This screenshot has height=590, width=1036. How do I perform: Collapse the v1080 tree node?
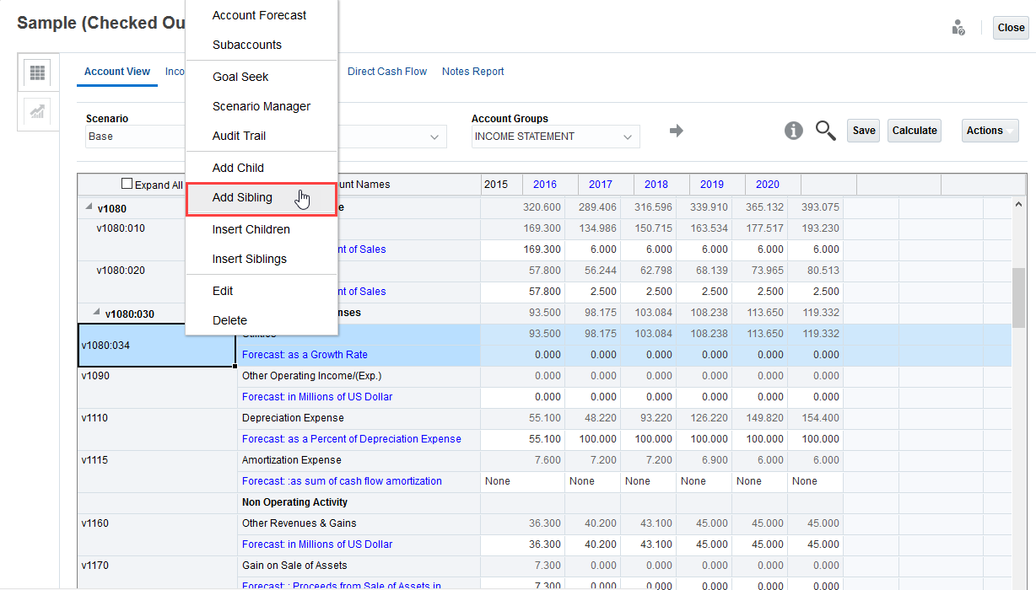click(89, 207)
